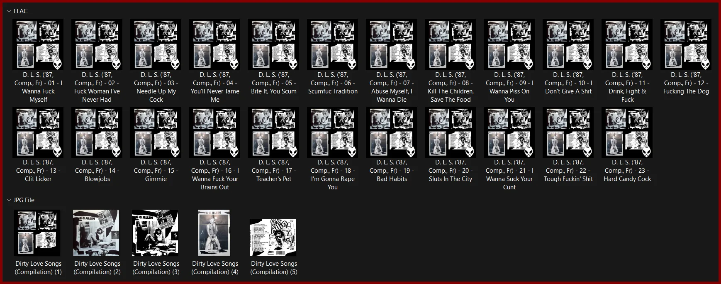The height and width of the screenshot is (284, 721).
Task: Select track 23 Hard Candy Cock icon
Action: tap(627, 132)
